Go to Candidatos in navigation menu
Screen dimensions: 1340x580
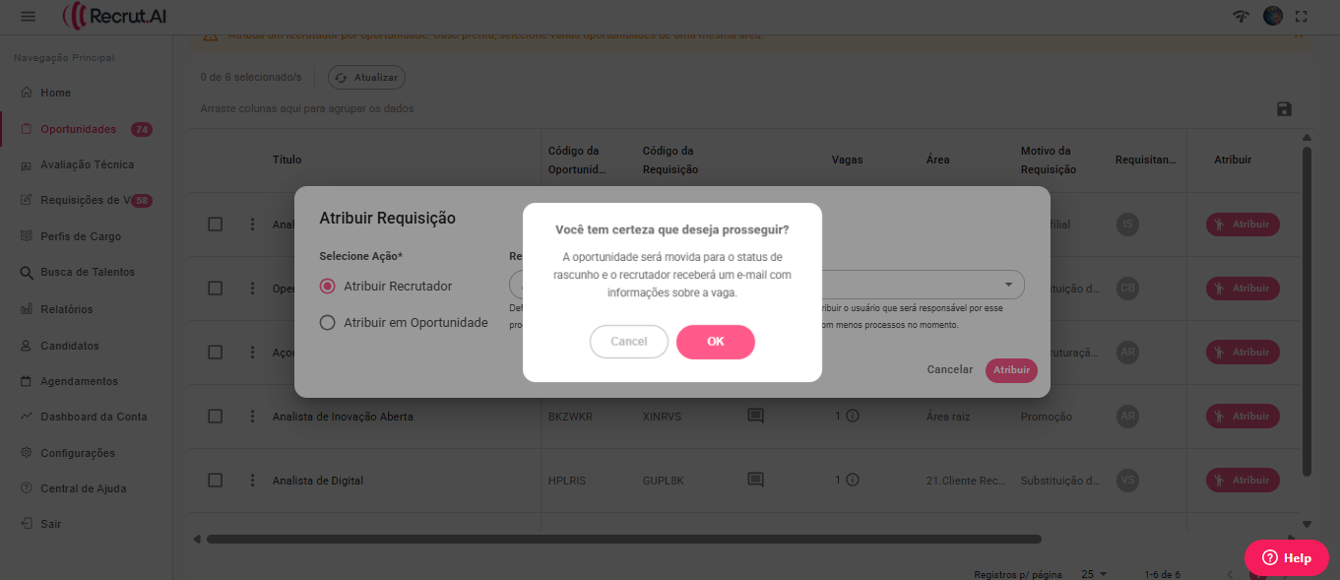tap(69, 346)
